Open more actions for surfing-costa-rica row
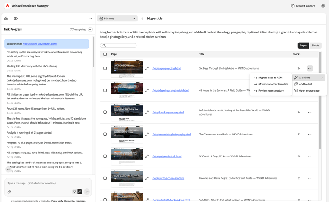 pos(310,178)
